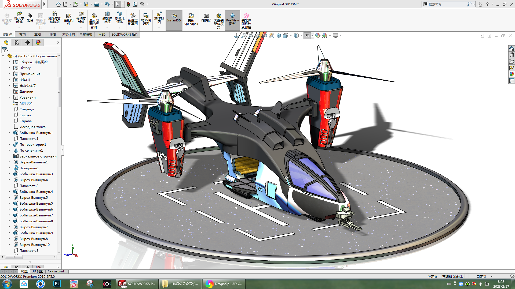Screen dimensions: 515x289
Task: Toggle the Hide/Show Items eye button
Action: (307, 36)
